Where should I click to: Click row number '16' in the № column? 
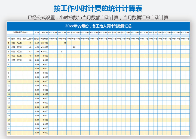(9, 107)
